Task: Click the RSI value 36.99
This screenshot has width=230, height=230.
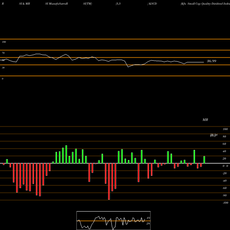Action: tap(212, 61)
